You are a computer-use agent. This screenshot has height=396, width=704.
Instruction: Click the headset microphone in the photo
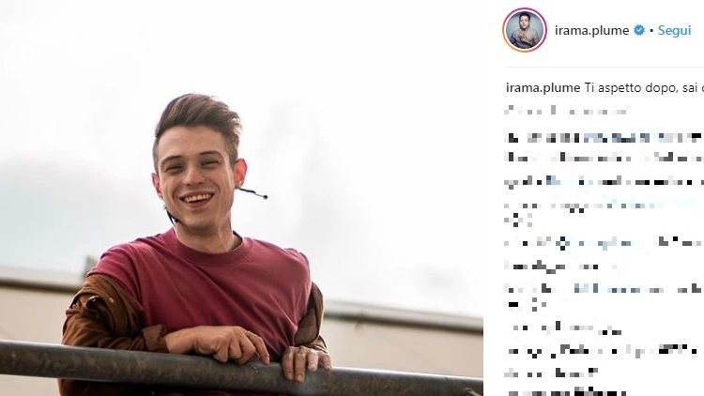pyautogui.click(x=253, y=193)
